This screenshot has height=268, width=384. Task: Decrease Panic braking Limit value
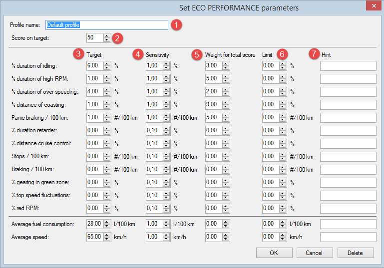283,119
